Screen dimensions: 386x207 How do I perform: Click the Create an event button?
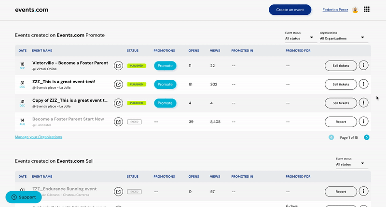point(290,10)
